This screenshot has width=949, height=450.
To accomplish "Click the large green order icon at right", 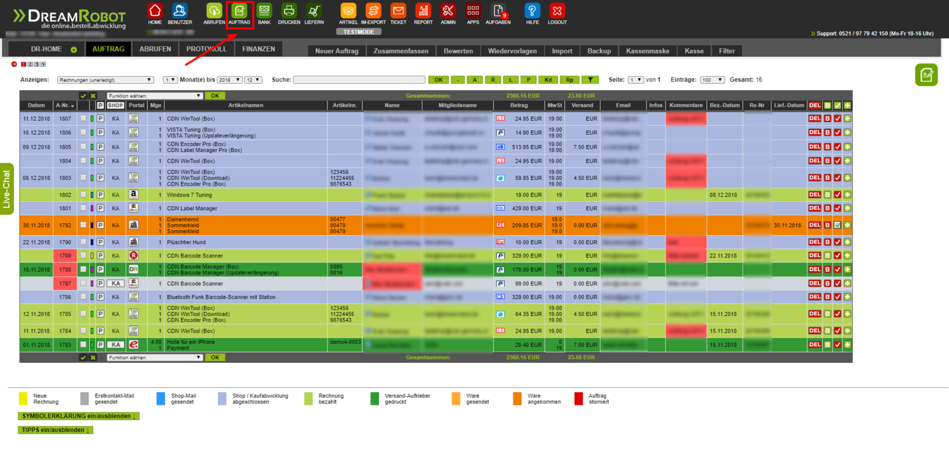I will click(x=927, y=75).
